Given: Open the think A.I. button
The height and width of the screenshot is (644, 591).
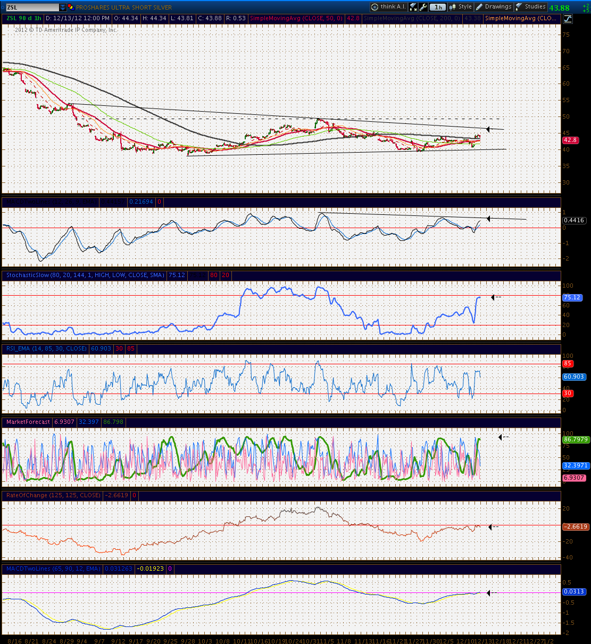Looking at the screenshot, I should coord(388,7).
